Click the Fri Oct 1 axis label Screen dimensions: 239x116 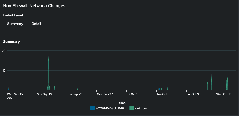132,94
